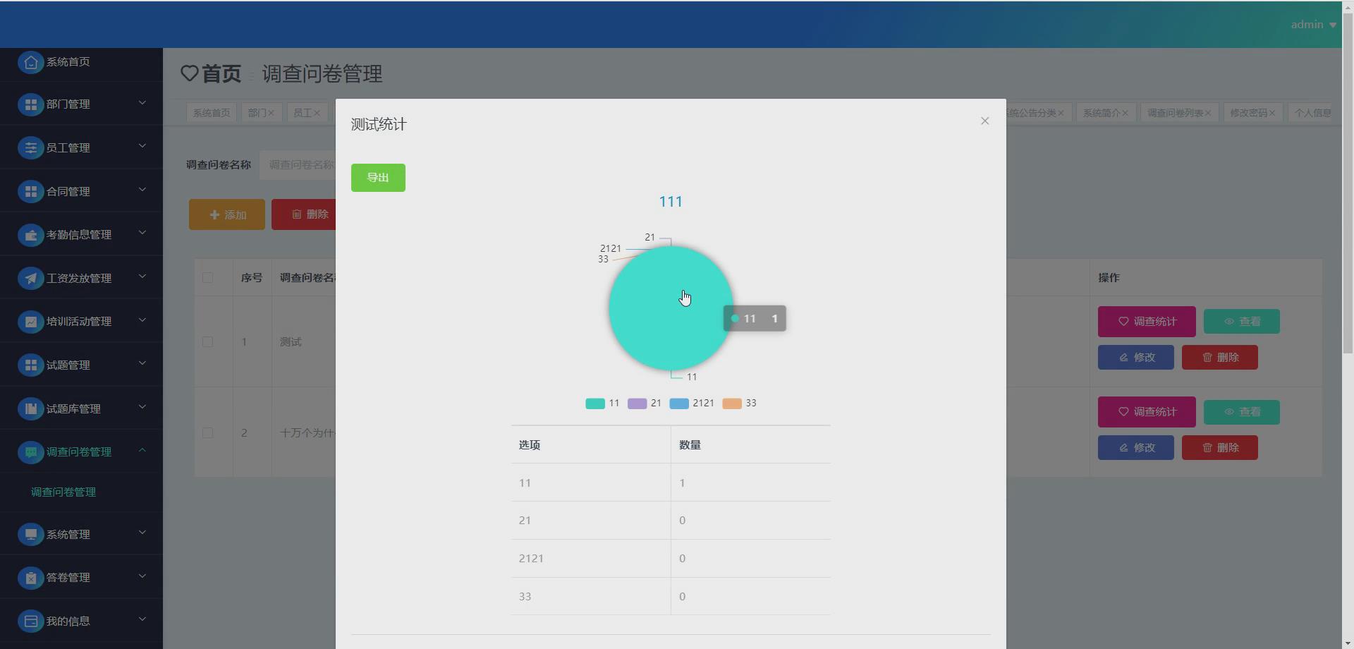Close the 员工 tab via its X
The image size is (1354, 649).
coord(317,113)
